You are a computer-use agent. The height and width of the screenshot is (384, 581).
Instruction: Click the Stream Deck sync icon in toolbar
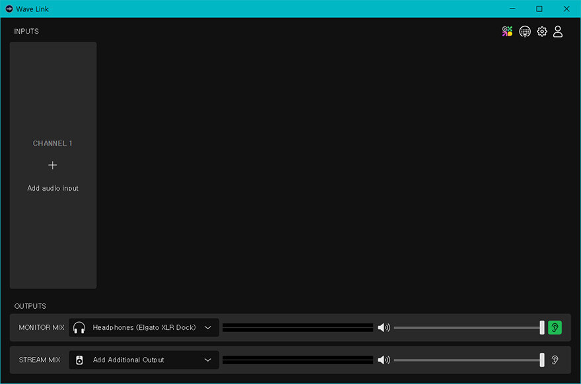coord(524,31)
